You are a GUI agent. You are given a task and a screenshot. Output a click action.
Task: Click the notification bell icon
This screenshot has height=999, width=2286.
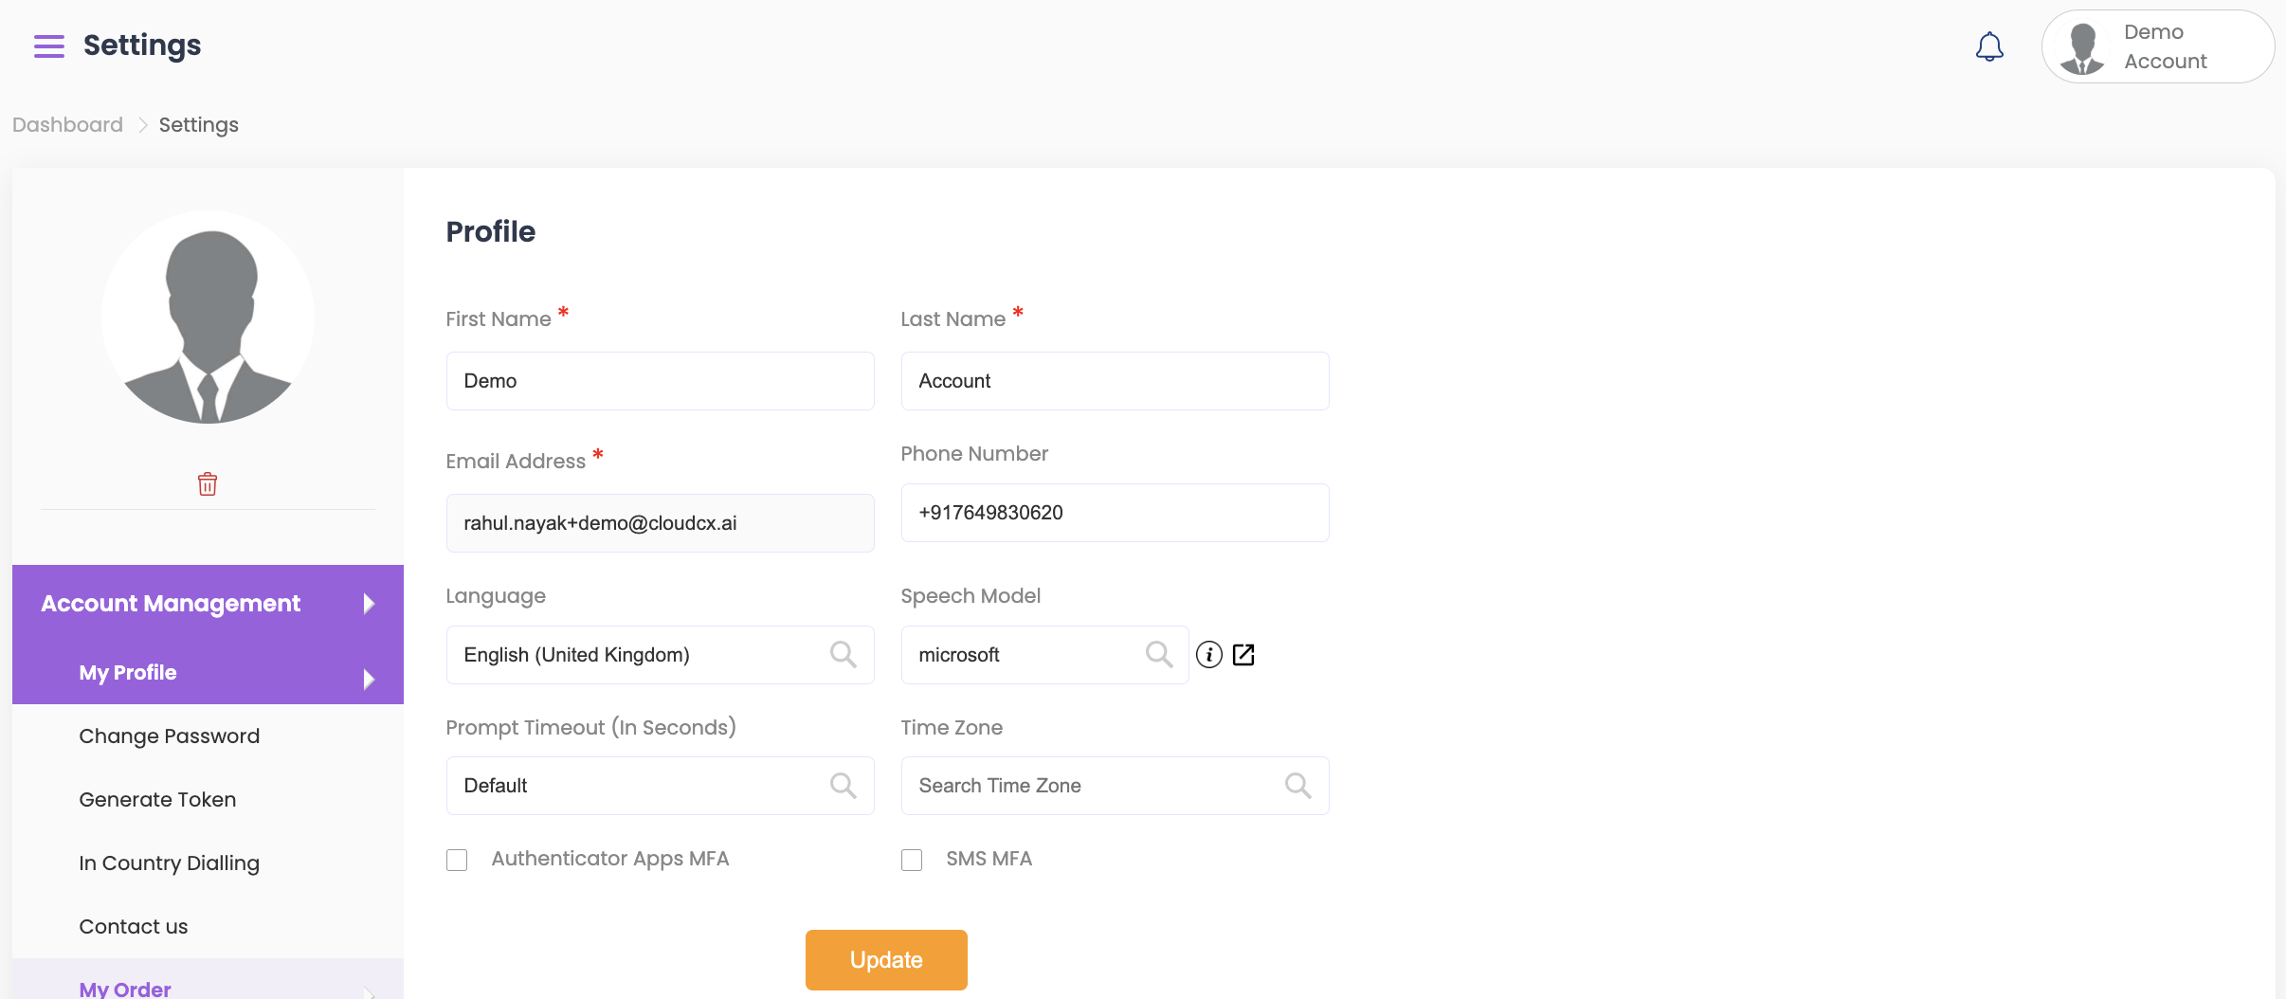click(1988, 46)
